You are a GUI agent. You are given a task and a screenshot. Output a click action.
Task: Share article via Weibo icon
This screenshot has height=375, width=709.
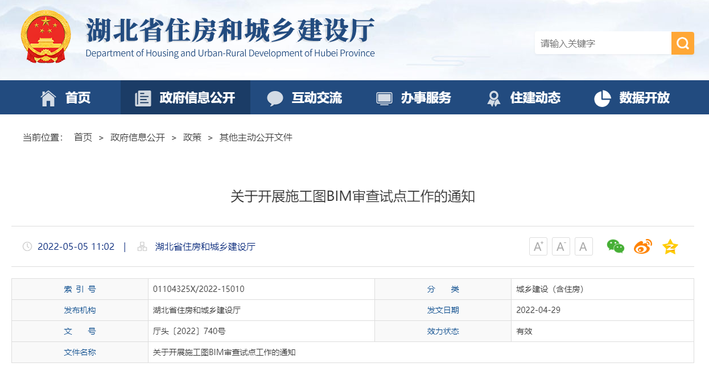pos(643,246)
